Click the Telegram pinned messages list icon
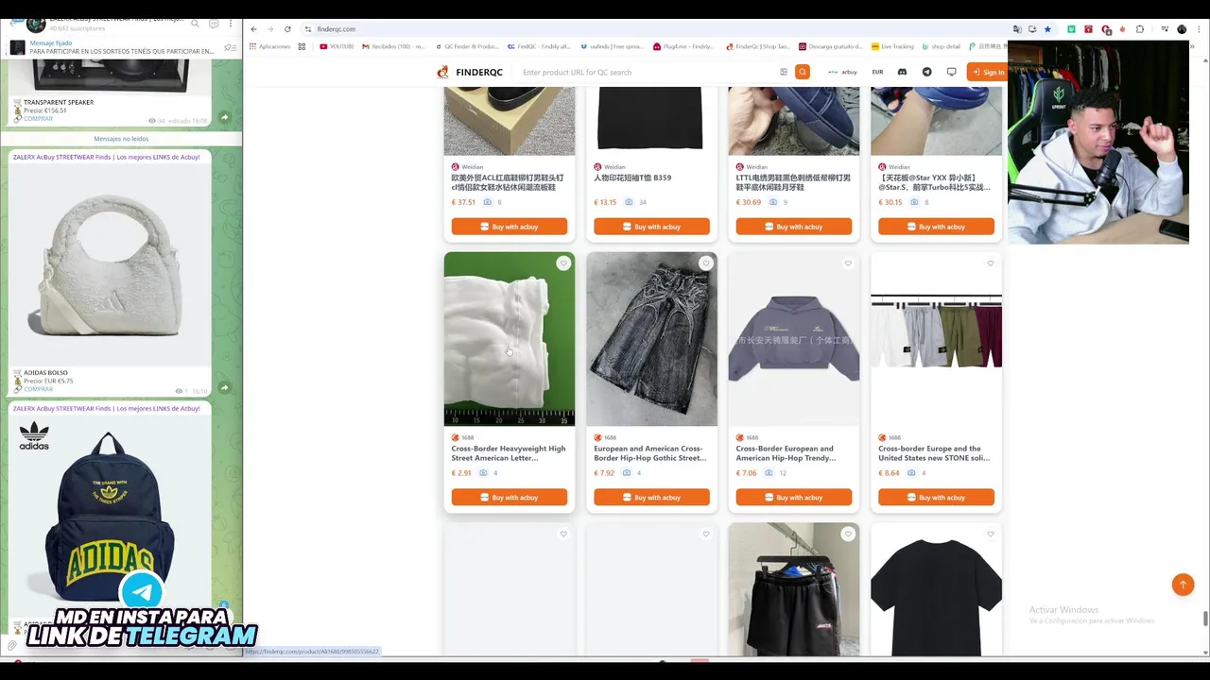Image resolution: width=1210 pixels, height=680 pixels. [x=230, y=47]
